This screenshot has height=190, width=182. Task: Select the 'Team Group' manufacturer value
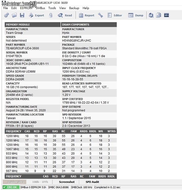(14, 33)
